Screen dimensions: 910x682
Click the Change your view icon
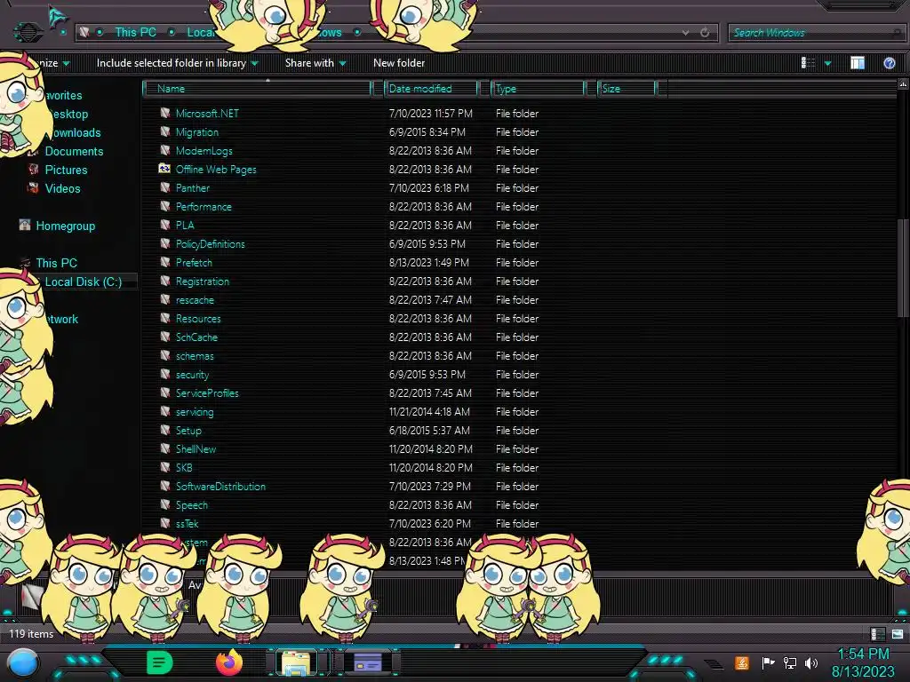[x=808, y=63]
